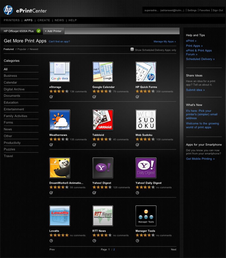This screenshot has width=226, height=258.
Task: Open the Scheduled Delivery help link
Action: (200, 59)
